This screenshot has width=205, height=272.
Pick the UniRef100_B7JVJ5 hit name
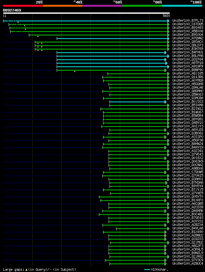pos(188,190)
